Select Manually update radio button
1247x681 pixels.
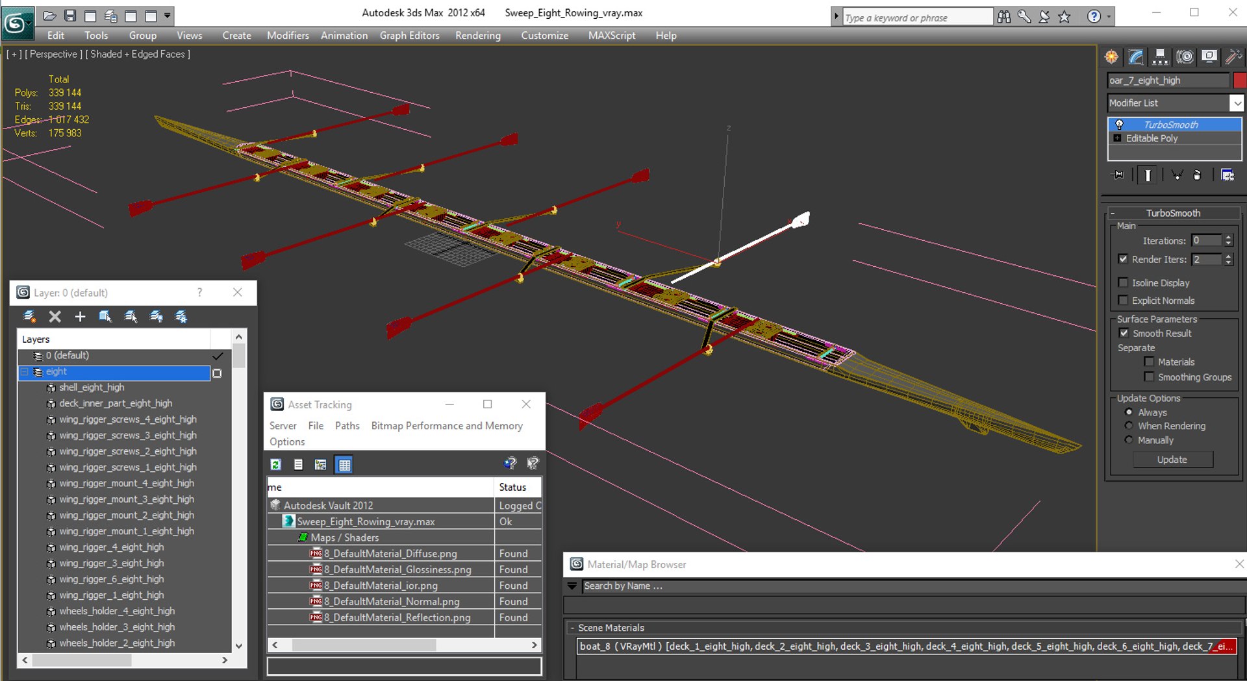(1129, 440)
